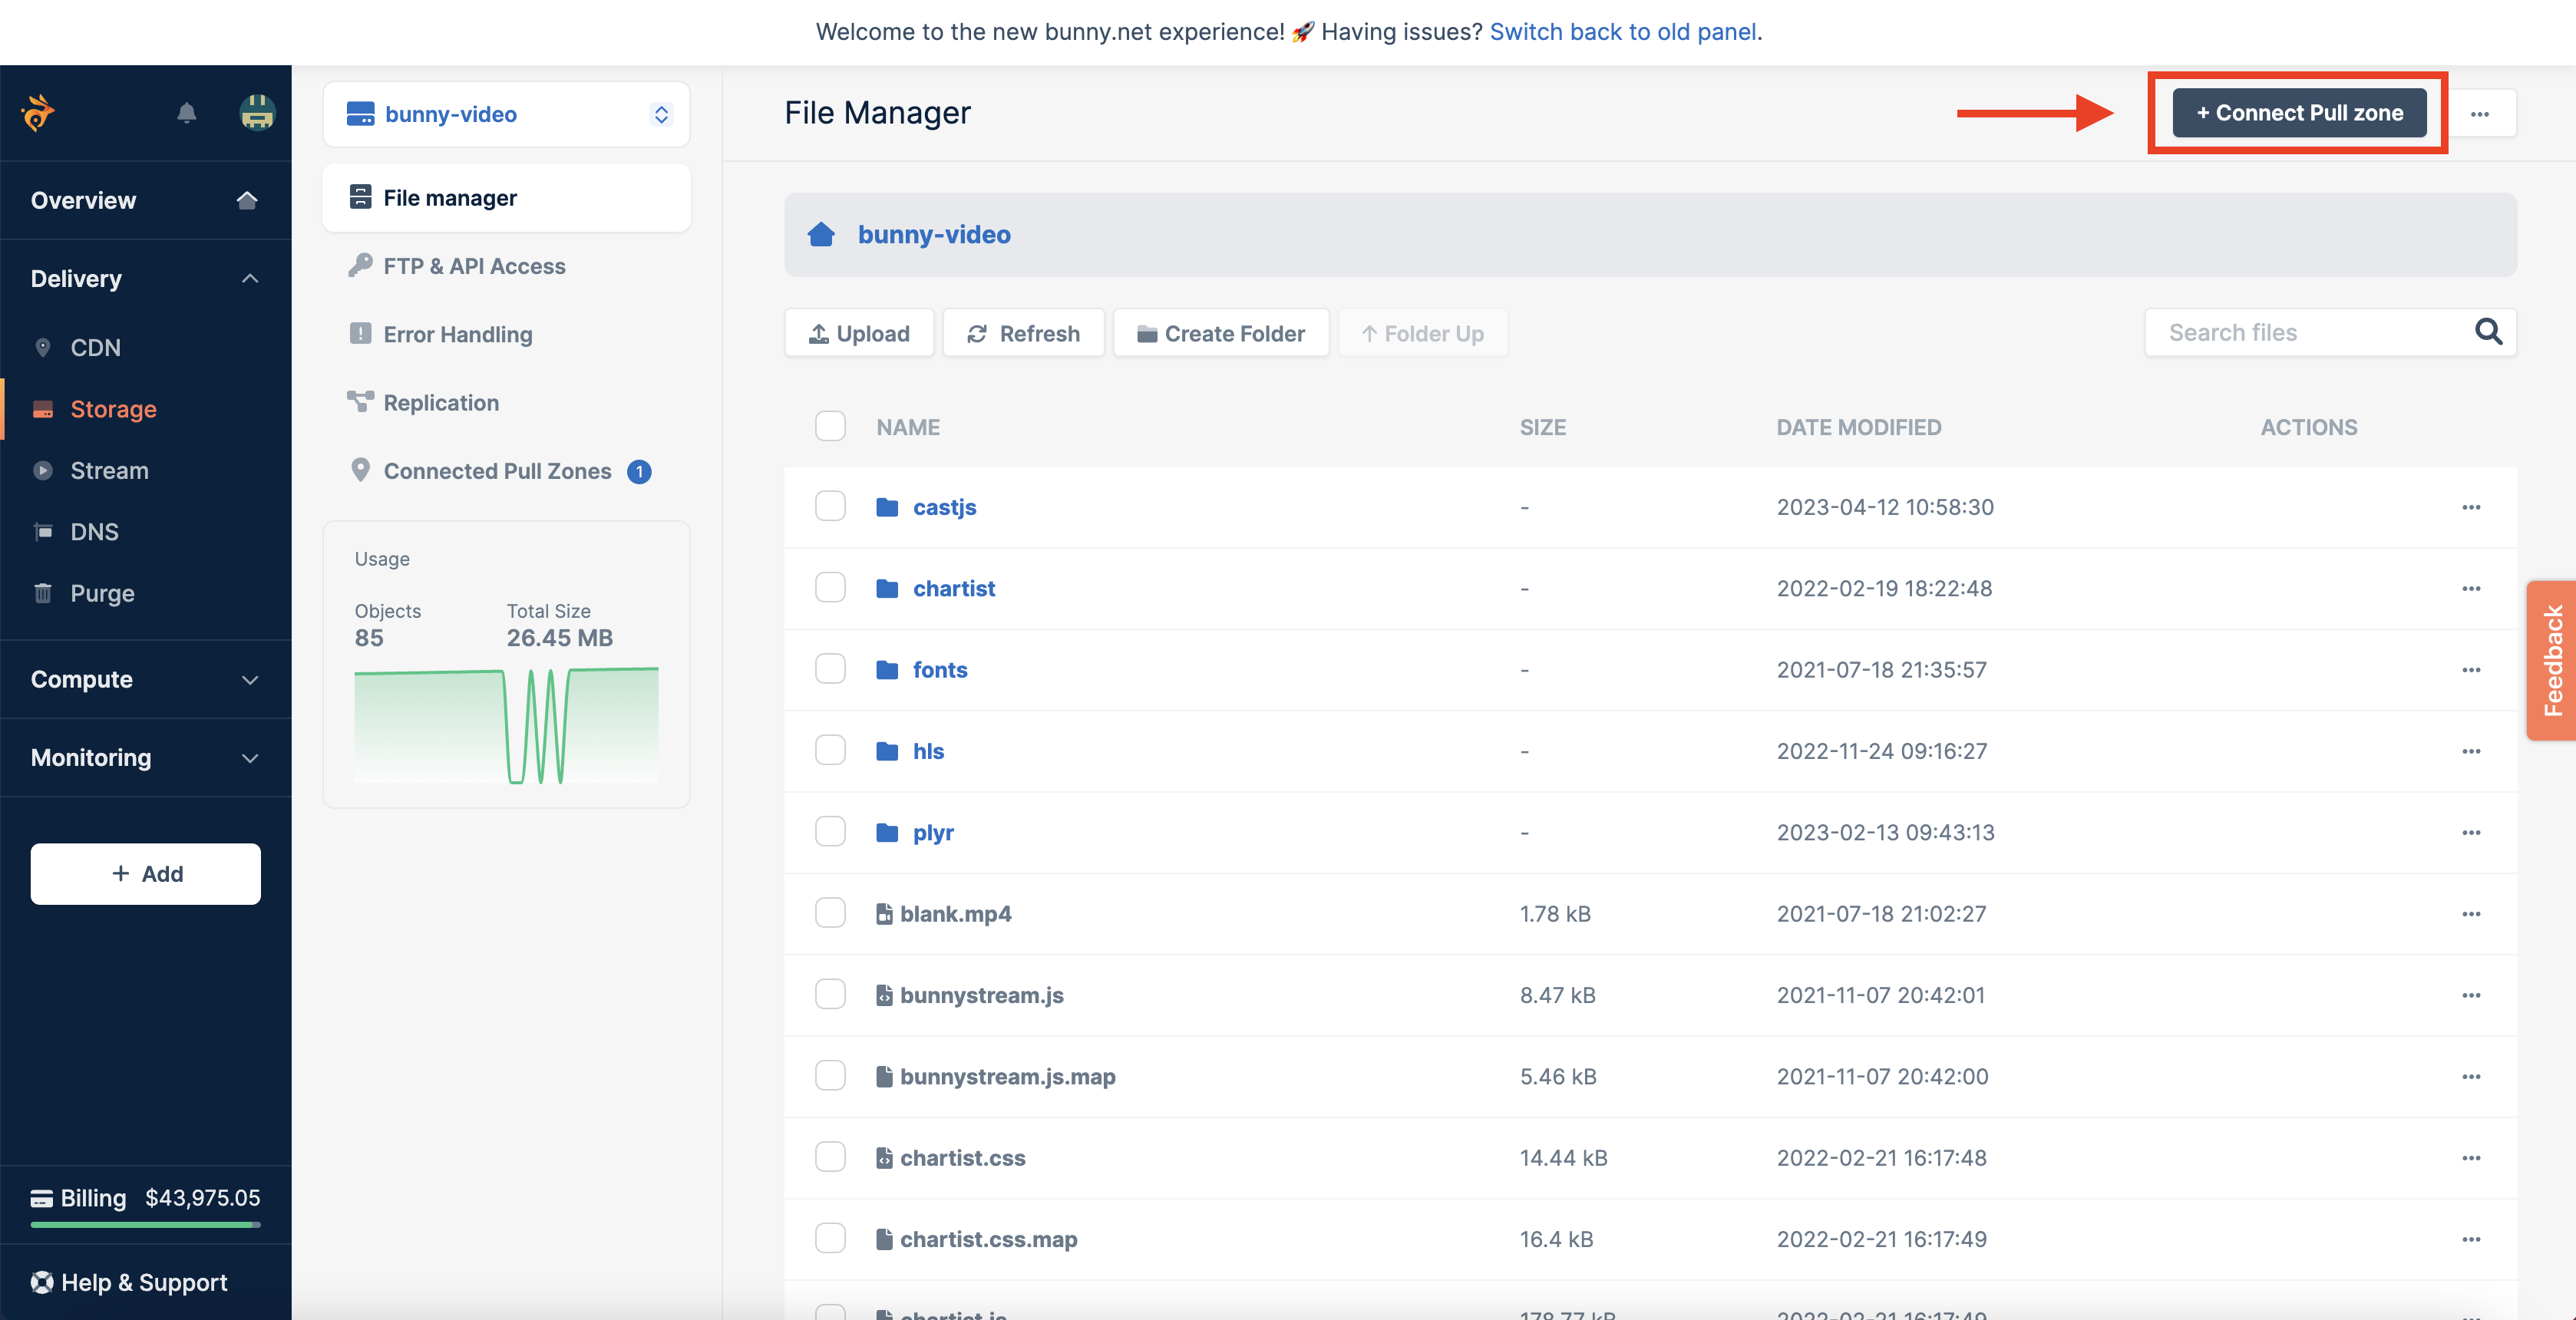Image resolution: width=2576 pixels, height=1320 pixels.
Task: Open actions menu for chartist.css
Action: (2471, 1158)
